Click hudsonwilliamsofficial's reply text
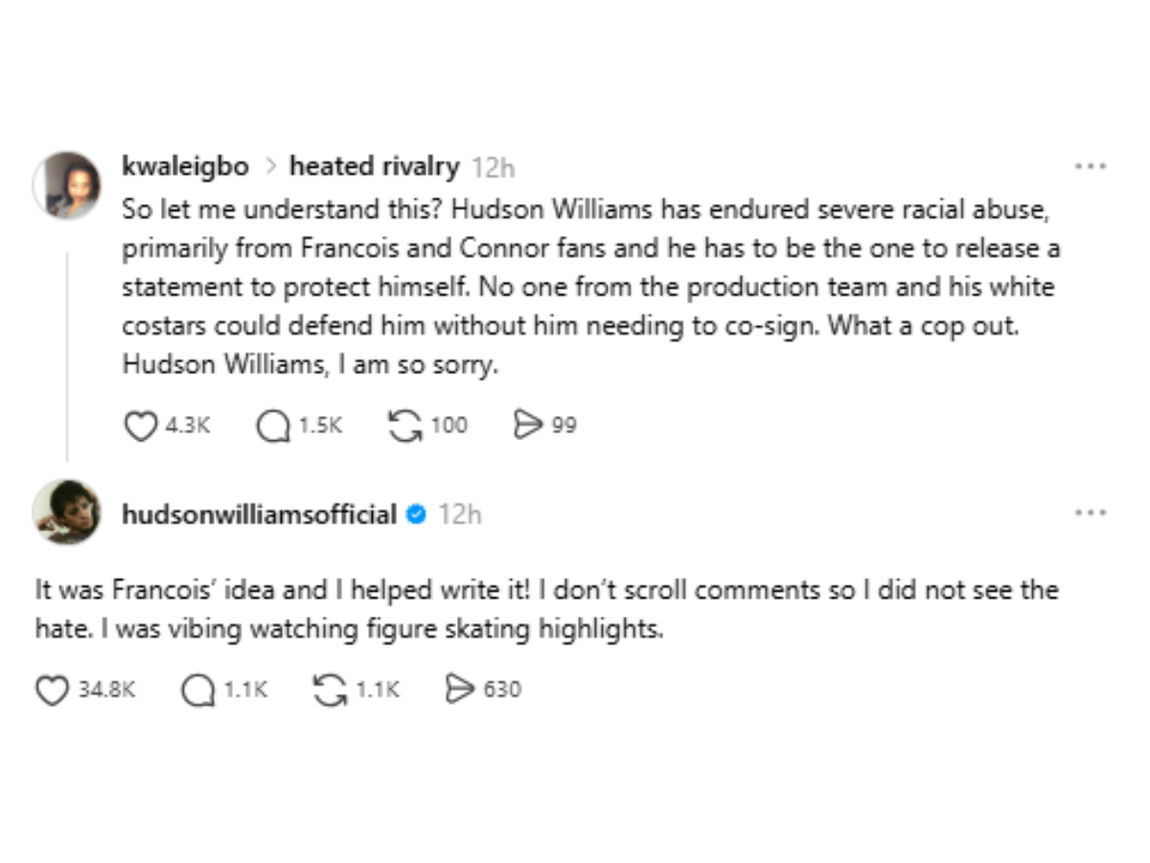 click(x=546, y=610)
